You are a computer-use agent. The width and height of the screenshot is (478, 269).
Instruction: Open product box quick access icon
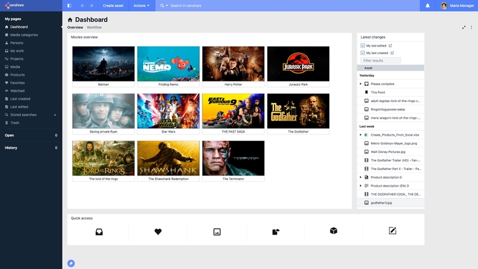click(x=334, y=230)
